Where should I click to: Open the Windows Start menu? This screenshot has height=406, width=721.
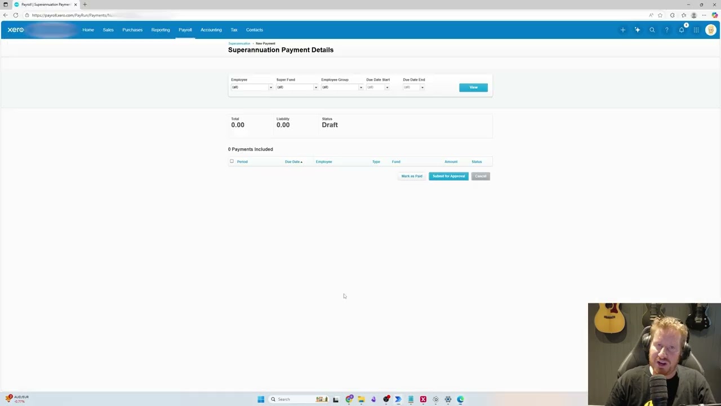[261, 399]
